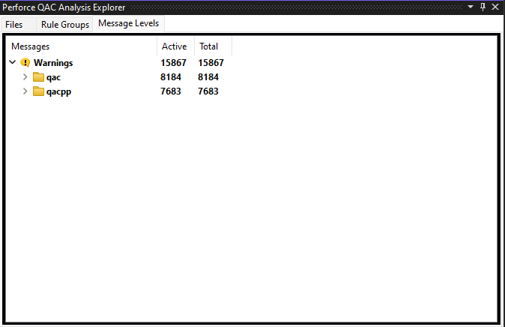
Task: Click the Total column header
Action: pyautogui.click(x=208, y=46)
